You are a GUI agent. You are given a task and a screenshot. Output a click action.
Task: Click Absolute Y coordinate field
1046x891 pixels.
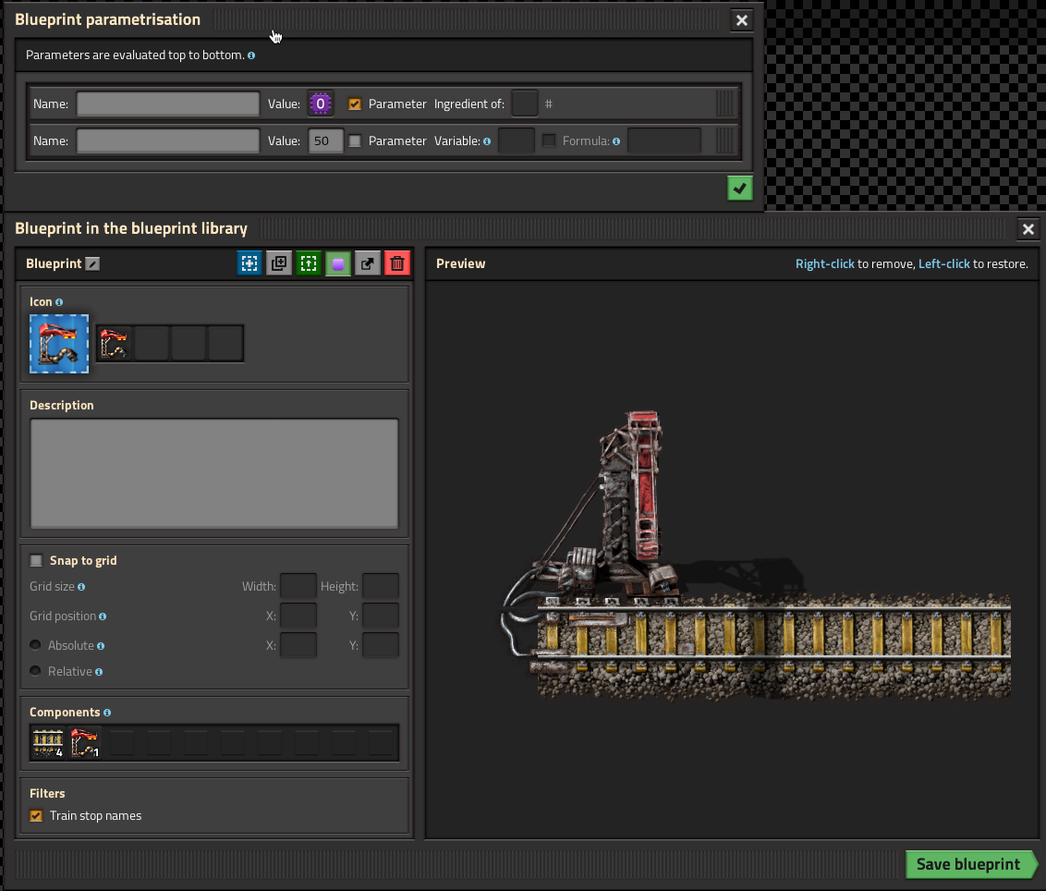click(x=381, y=645)
